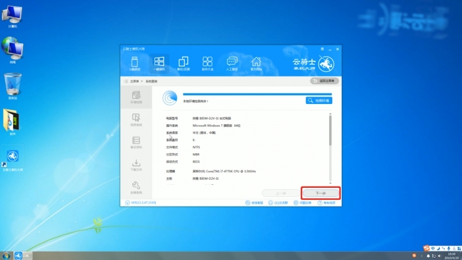
Task: Open the 备份/还原 backup restore section
Action: (183, 64)
